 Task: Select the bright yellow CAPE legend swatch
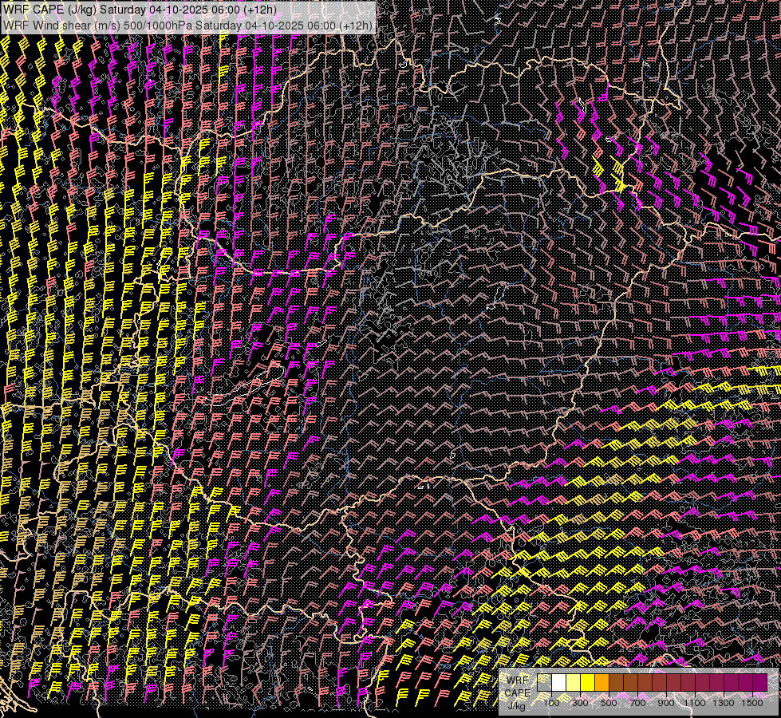pyautogui.click(x=587, y=683)
